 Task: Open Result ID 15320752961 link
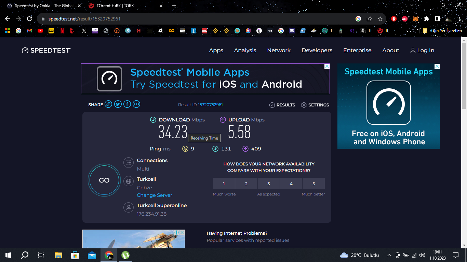210,105
